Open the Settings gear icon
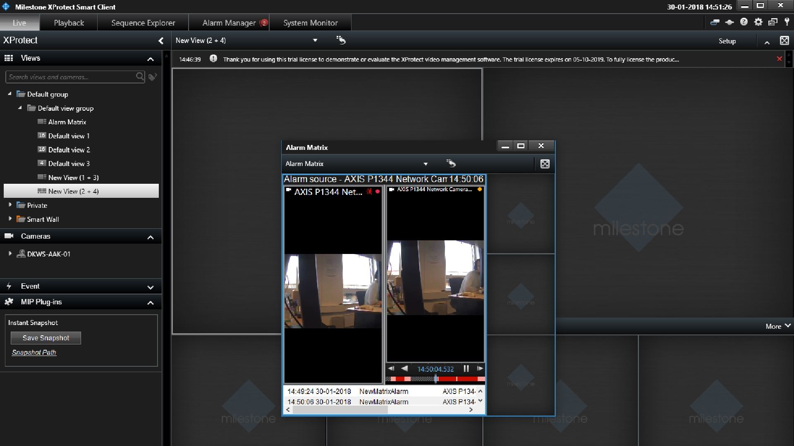794x446 pixels. [x=758, y=22]
